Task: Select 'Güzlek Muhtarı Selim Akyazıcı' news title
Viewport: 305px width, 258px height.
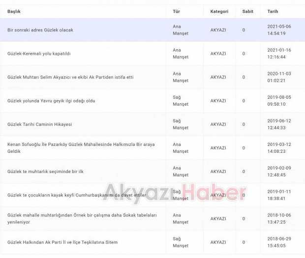Action: 70,77
